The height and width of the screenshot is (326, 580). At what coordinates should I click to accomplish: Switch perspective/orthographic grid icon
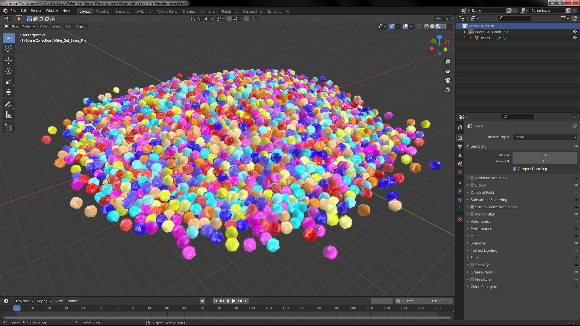[x=448, y=90]
